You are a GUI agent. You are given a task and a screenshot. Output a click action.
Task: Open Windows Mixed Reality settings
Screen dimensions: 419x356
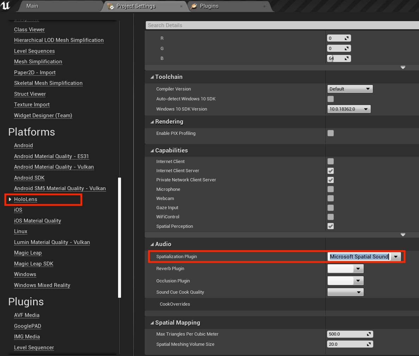(x=42, y=285)
